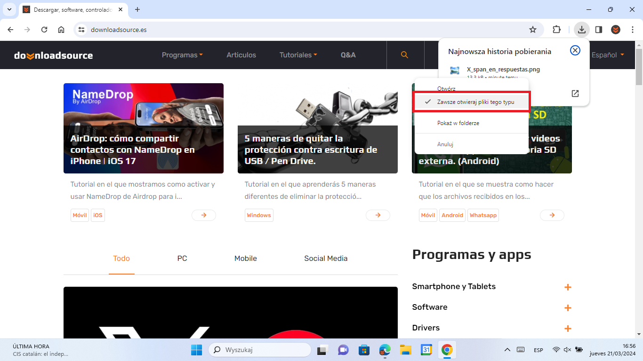Viewport: 643px width, 361px height.
Task: Open the Q&A nav item
Action: (x=348, y=55)
